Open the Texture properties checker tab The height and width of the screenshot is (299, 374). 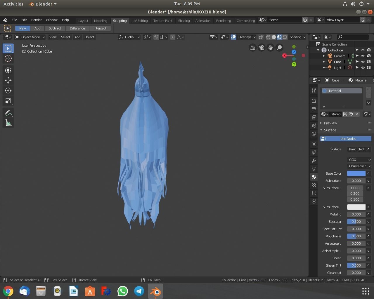pyautogui.click(x=314, y=185)
